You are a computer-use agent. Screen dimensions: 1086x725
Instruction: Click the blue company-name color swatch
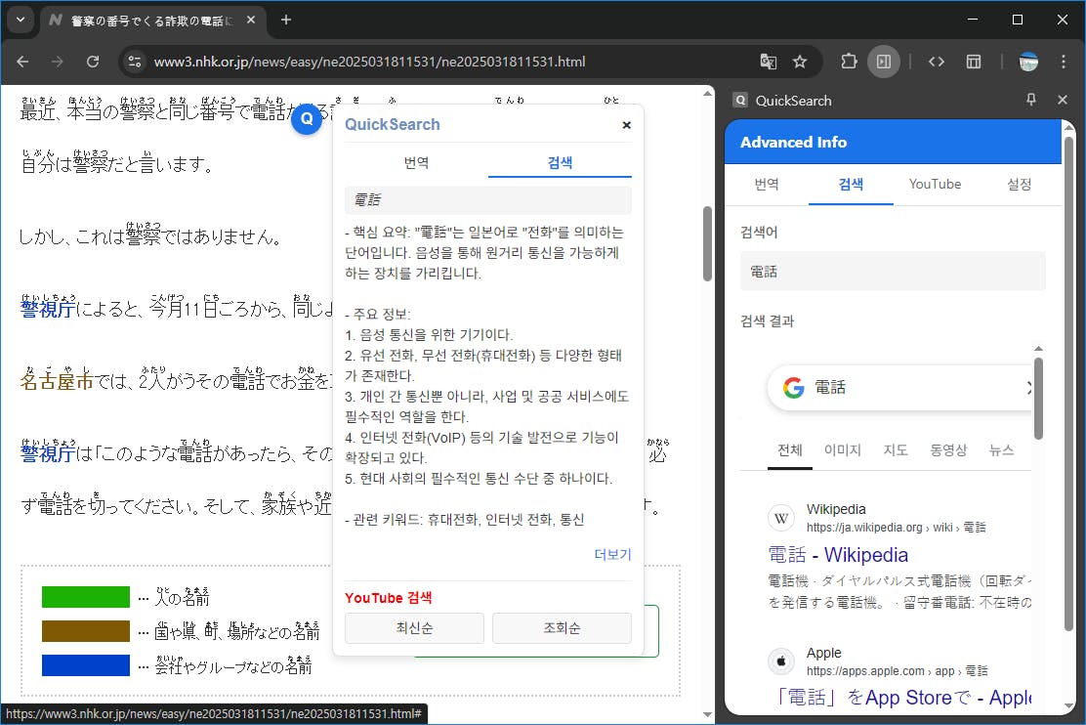(86, 665)
